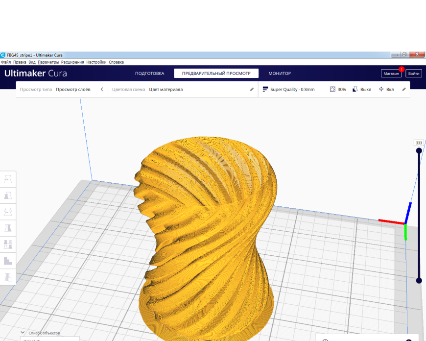Select the Rotate tool in left toolbar
426x341 pixels.
pyautogui.click(x=8, y=212)
